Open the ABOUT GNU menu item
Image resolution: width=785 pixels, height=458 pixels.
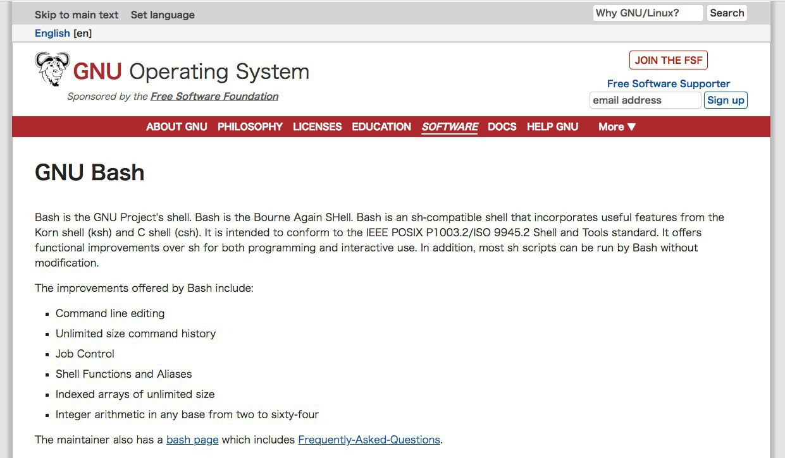tap(176, 126)
